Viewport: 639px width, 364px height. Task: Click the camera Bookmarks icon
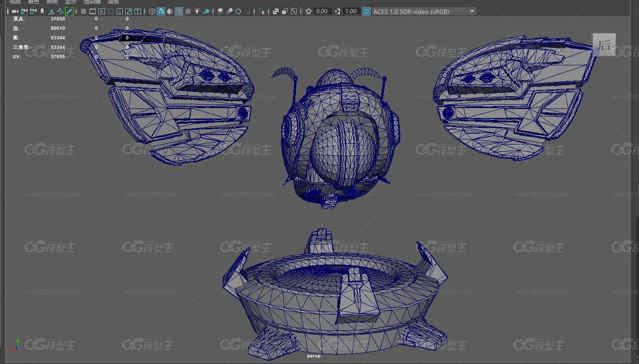click(42, 11)
